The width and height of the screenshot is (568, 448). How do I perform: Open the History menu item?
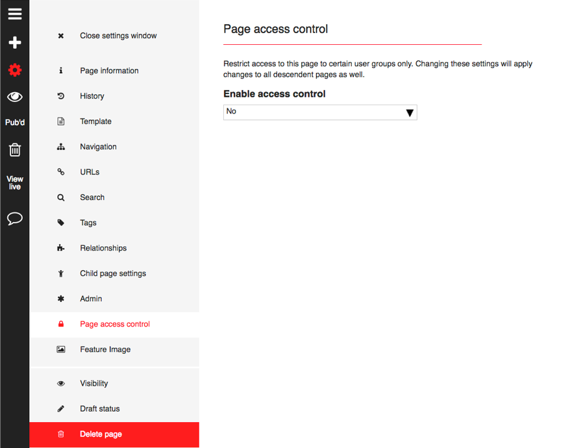[92, 96]
